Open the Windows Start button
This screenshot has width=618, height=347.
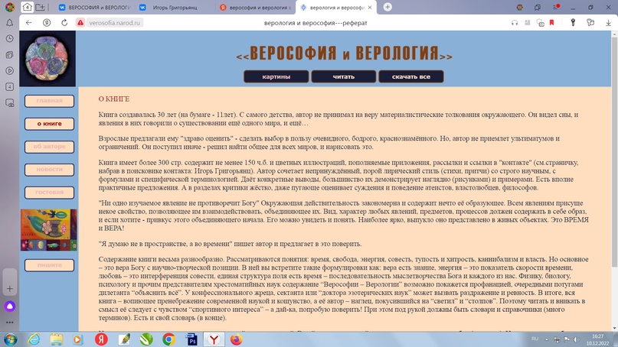pyautogui.click(x=11, y=339)
